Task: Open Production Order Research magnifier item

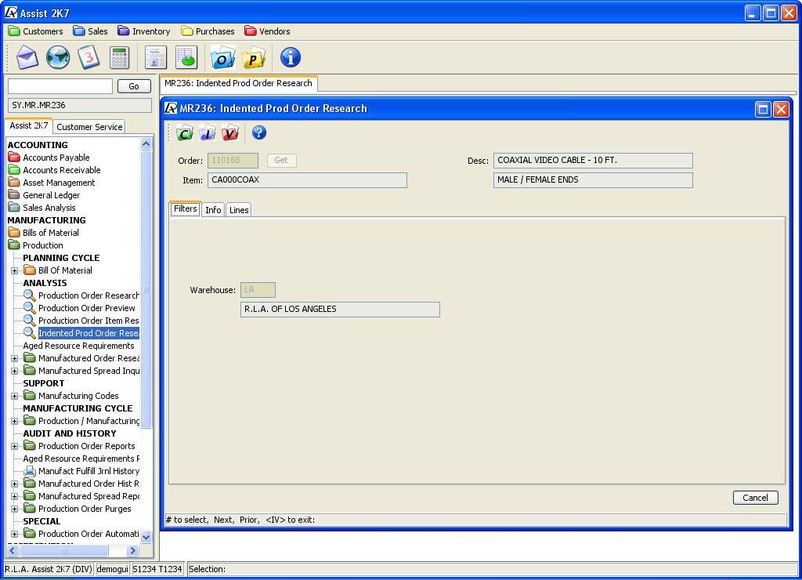Action: point(81,295)
